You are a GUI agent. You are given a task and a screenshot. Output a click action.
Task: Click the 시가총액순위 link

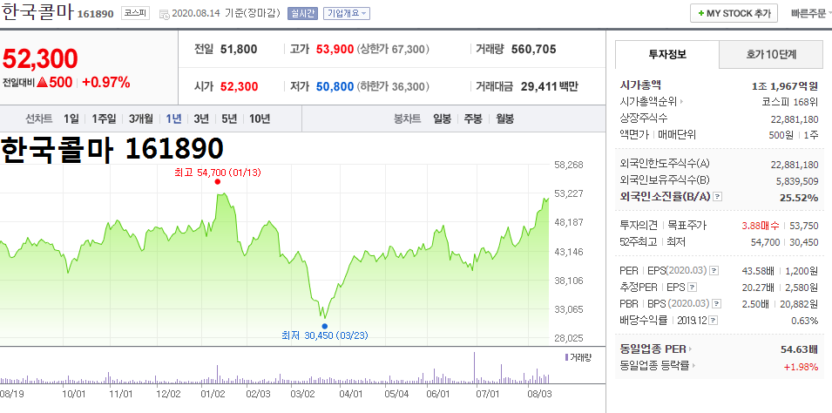point(648,102)
